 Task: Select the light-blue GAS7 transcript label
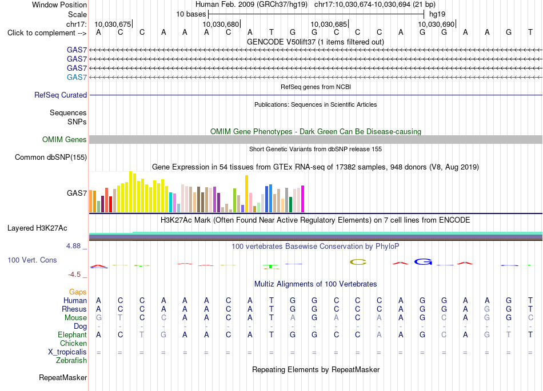point(77,77)
